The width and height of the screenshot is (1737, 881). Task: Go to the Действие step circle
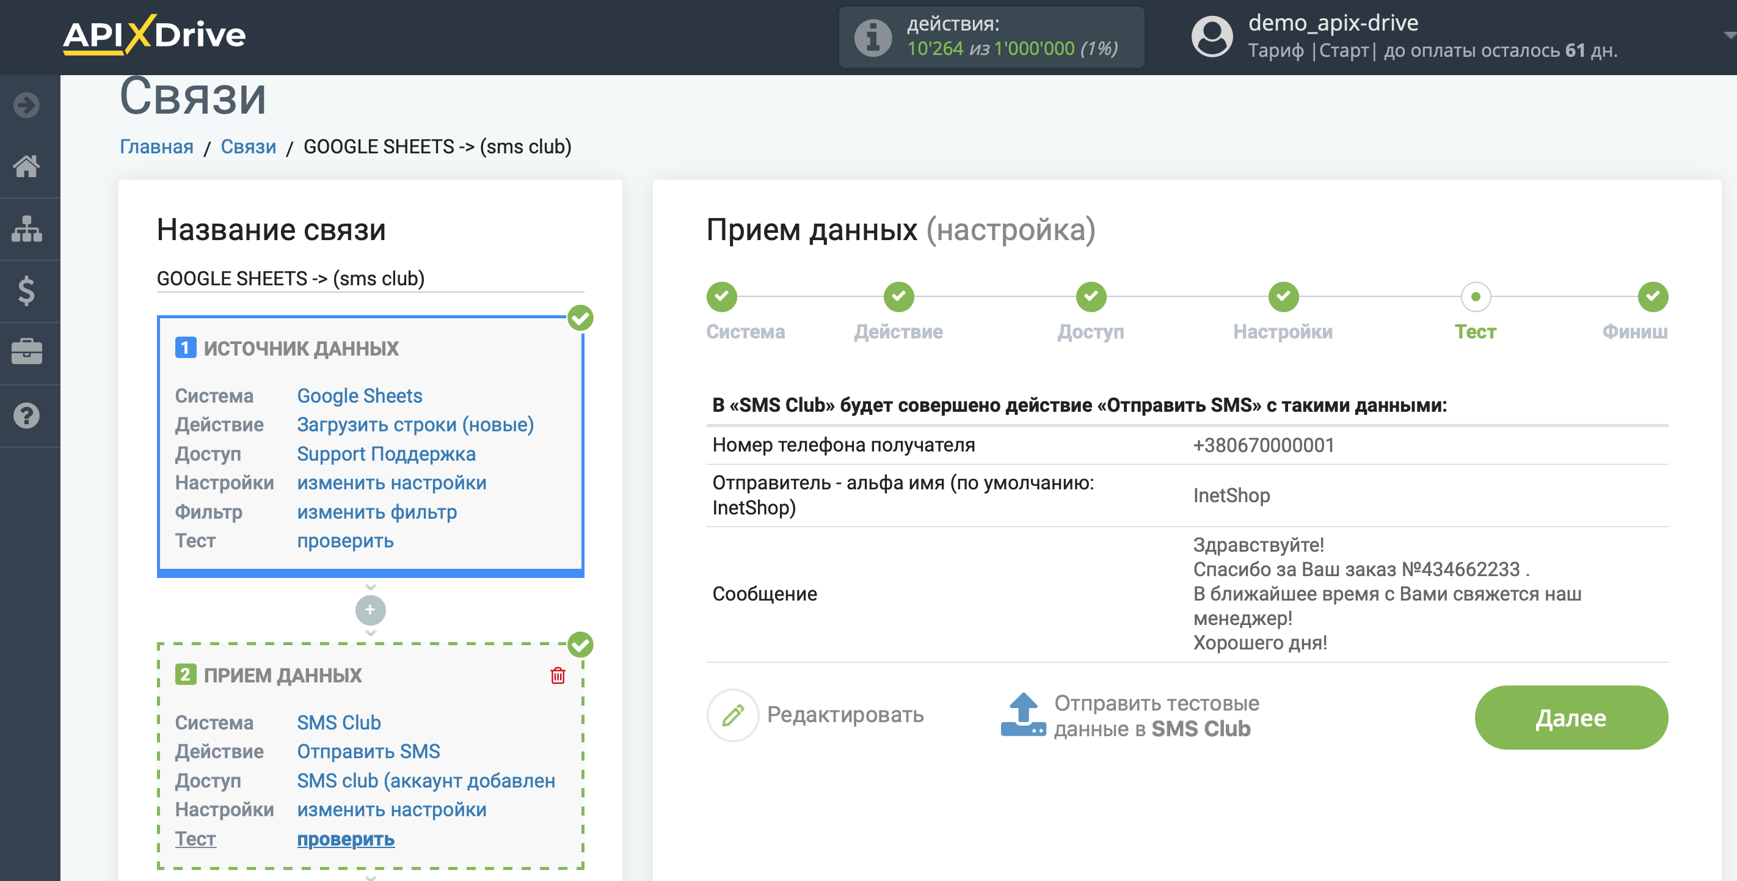click(x=899, y=297)
